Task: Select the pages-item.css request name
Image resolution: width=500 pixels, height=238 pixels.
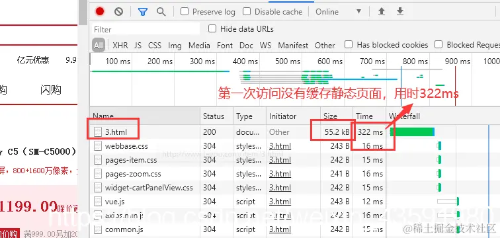Action: coord(131,160)
